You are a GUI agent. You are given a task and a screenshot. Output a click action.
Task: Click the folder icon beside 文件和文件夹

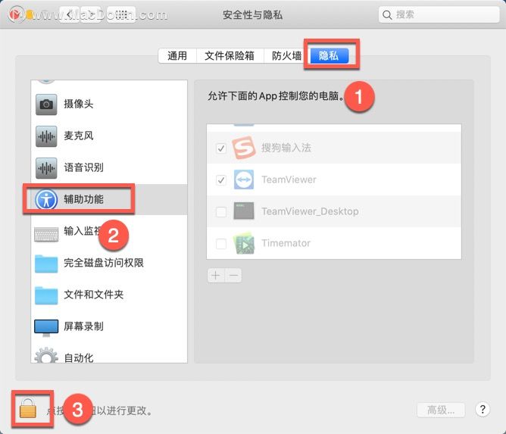(46, 295)
